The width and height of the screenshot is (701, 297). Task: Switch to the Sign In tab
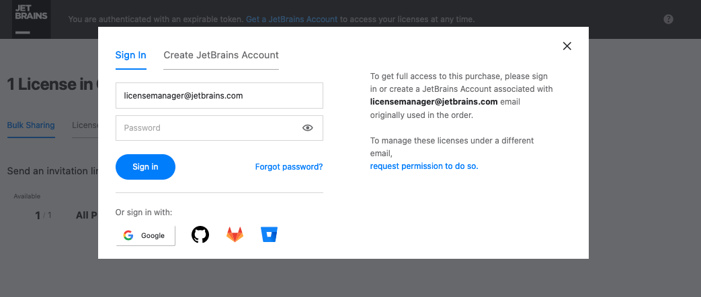click(x=130, y=55)
